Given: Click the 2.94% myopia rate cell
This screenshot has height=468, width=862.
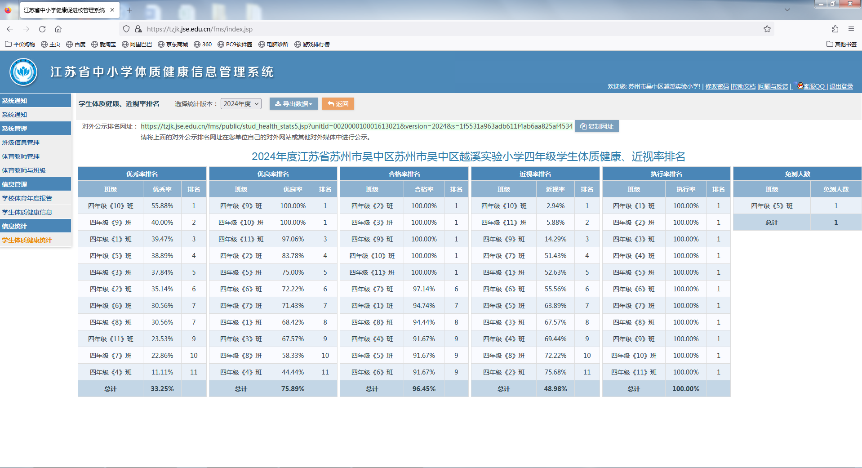Looking at the screenshot, I should coord(555,206).
